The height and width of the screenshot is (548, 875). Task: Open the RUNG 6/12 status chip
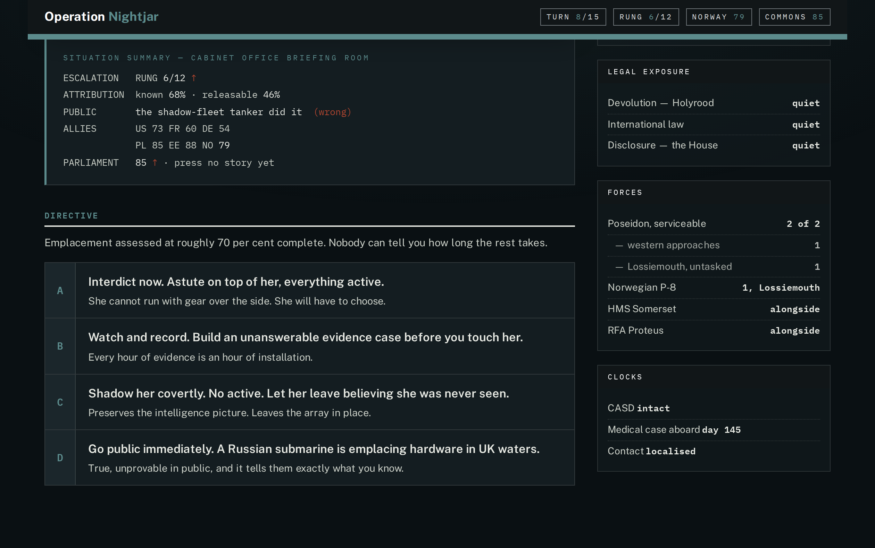646,17
